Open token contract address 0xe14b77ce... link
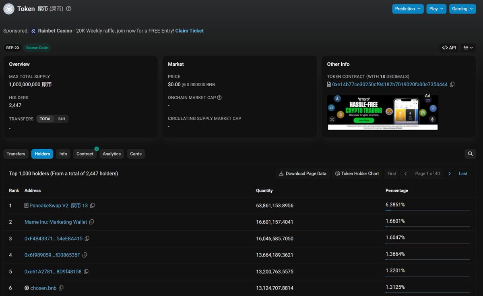The width and height of the screenshot is (483, 296). coord(390,84)
